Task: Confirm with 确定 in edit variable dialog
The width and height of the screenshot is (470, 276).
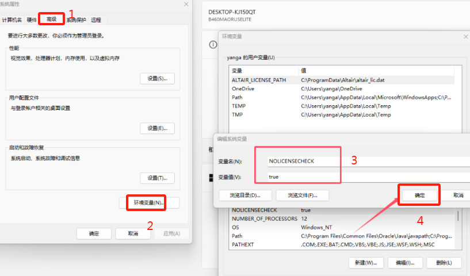Action: pyautogui.click(x=419, y=195)
